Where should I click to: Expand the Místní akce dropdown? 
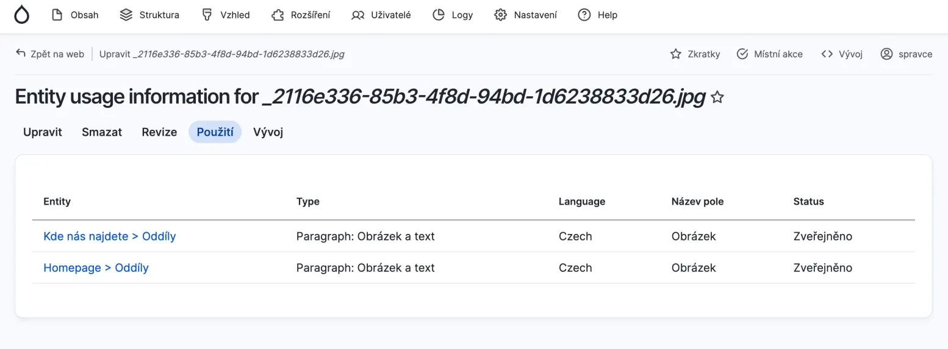coord(769,54)
